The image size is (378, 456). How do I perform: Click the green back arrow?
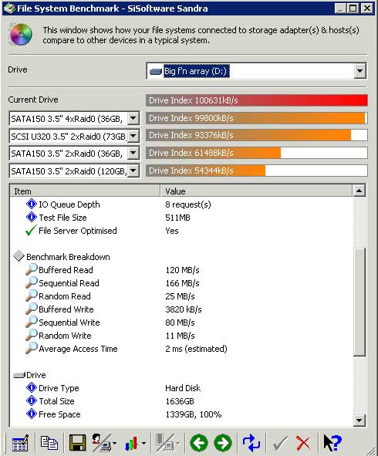tap(199, 443)
